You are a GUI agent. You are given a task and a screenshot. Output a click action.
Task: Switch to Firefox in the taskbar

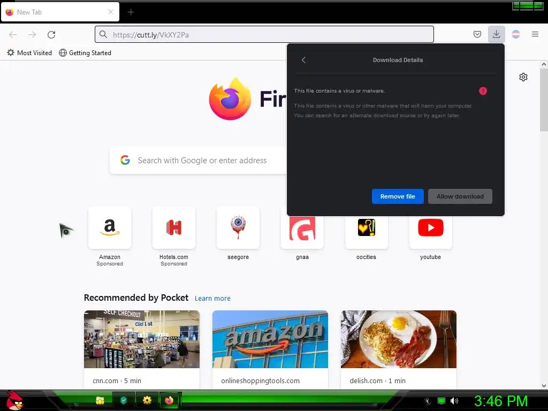click(x=170, y=400)
